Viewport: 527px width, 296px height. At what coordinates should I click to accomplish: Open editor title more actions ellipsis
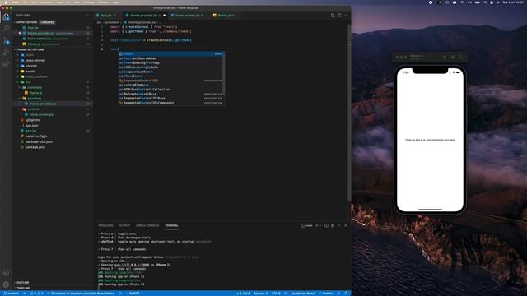tap(346, 16)
